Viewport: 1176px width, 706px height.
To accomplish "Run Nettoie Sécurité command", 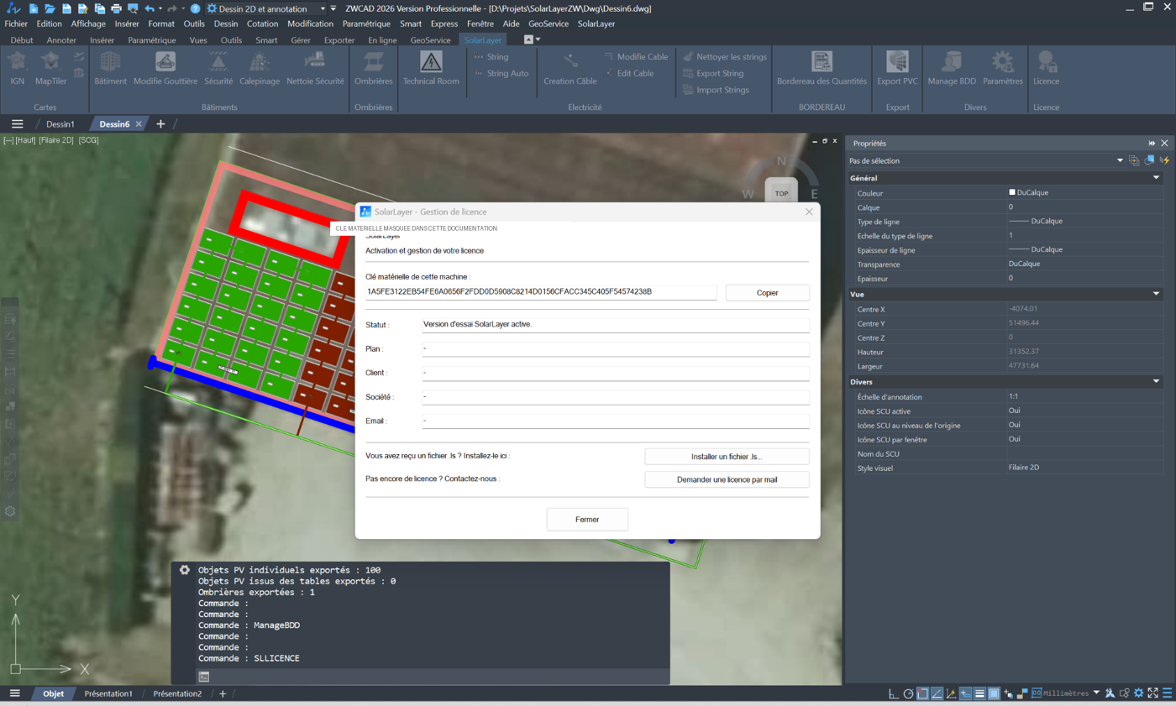I will [x=315, y=68].
